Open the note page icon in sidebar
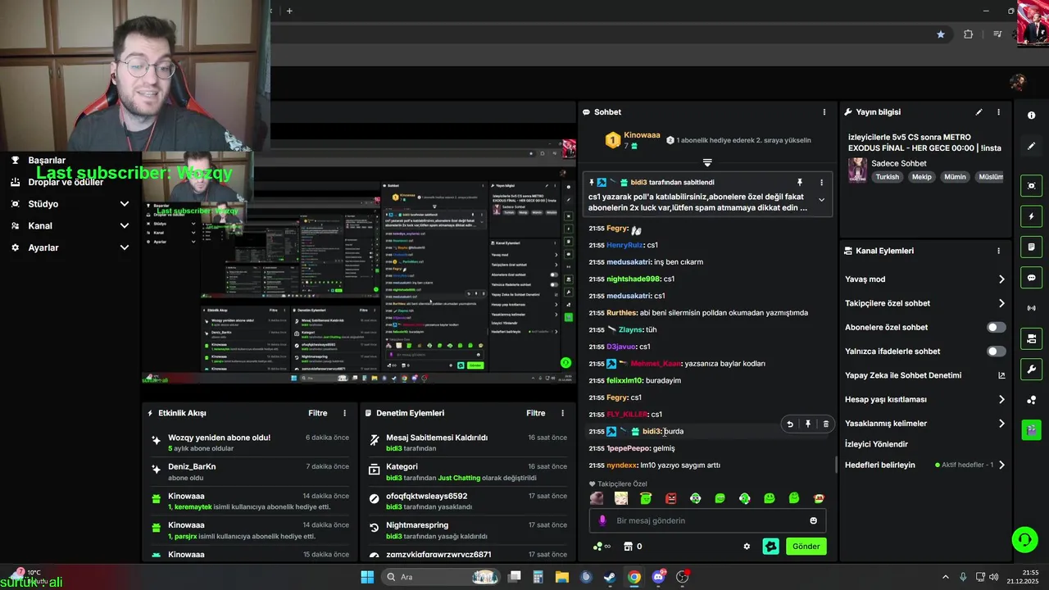Screen dimensions: 1049x590 [x=1031, y=247]
